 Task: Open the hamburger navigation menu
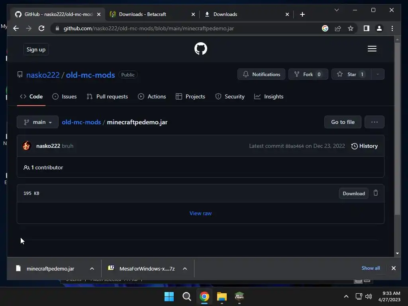372,49
